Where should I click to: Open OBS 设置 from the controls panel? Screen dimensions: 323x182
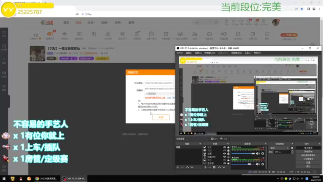tap(308, 163)
